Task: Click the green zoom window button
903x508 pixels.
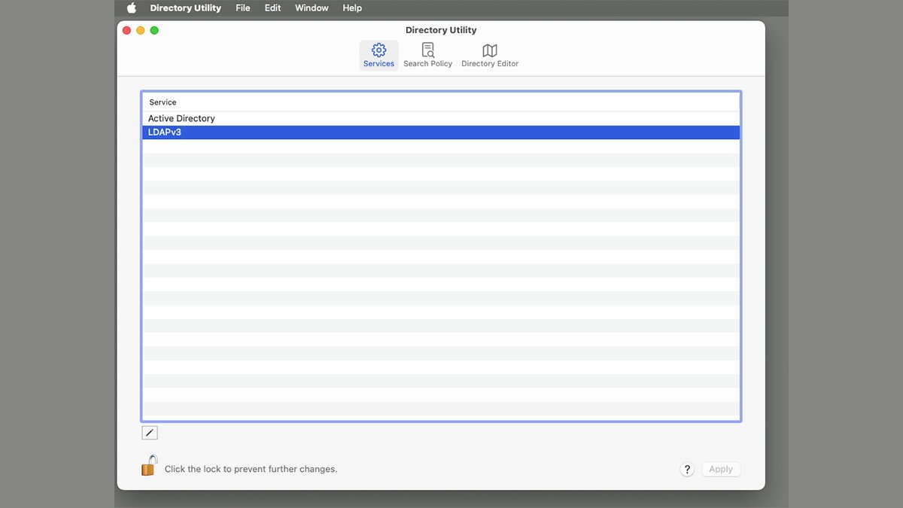Action: 154,30
